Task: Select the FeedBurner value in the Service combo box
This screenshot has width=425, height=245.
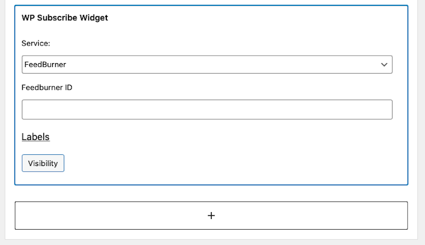Action: click(46, 65)
